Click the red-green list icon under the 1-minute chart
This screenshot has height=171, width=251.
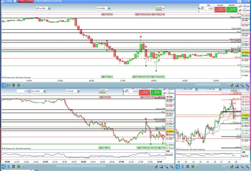19,167
